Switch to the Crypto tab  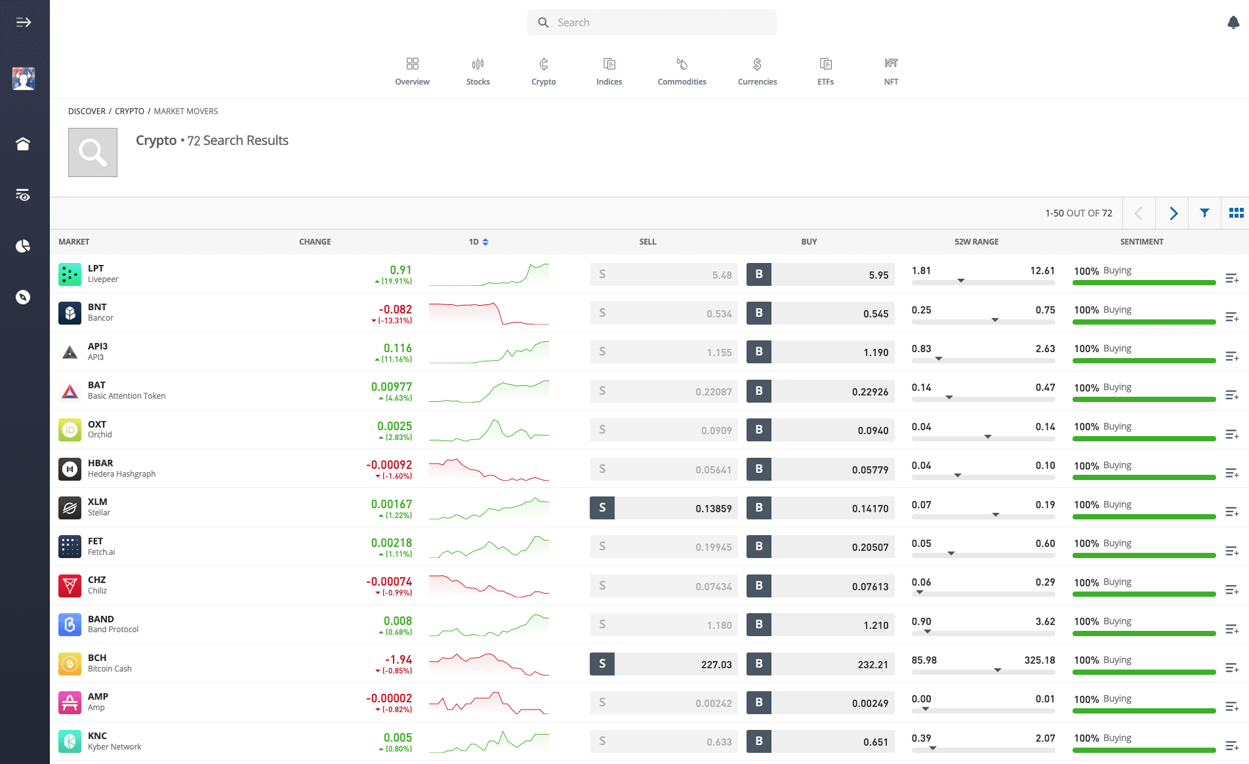544,71
